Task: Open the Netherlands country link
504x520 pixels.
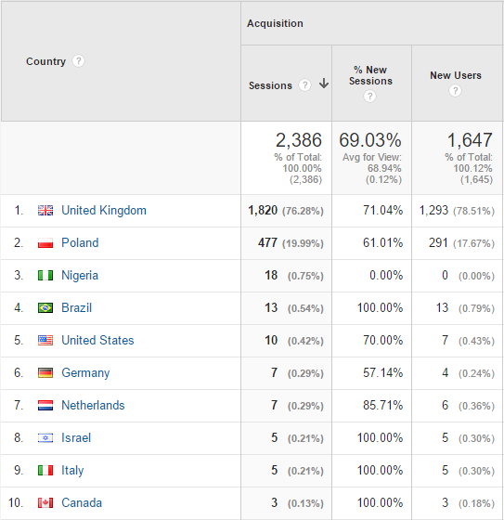Action: [x=93, y=405]
